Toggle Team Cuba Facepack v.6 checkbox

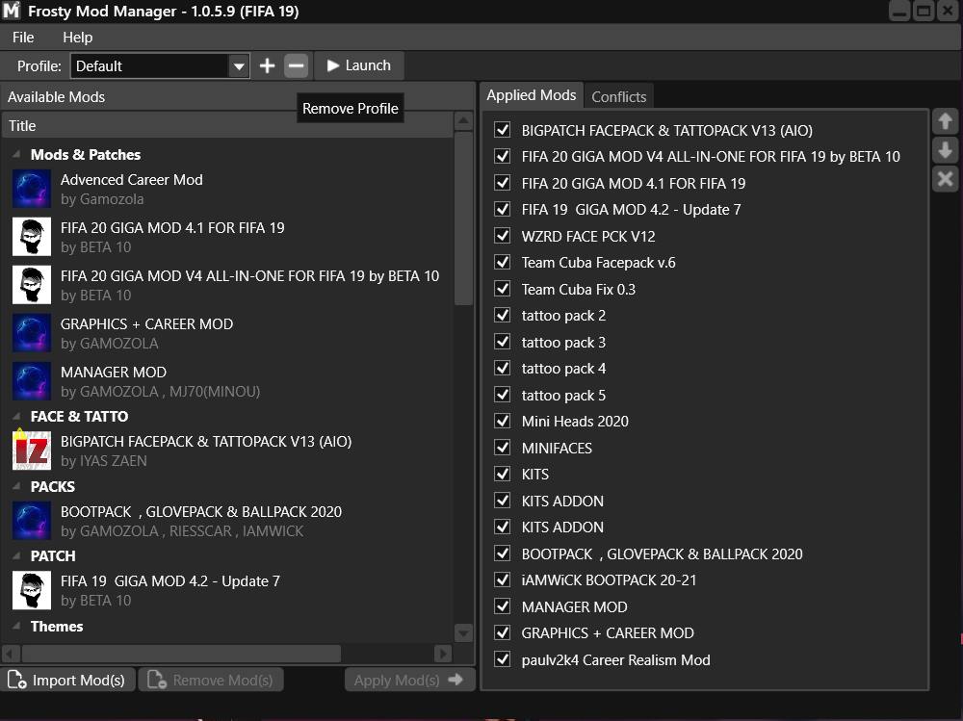[x=503, y=262]
